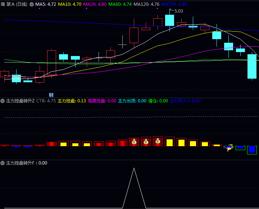Click the third money bag signal icon
Screen dimensions: 259x209
pos(158,141)
